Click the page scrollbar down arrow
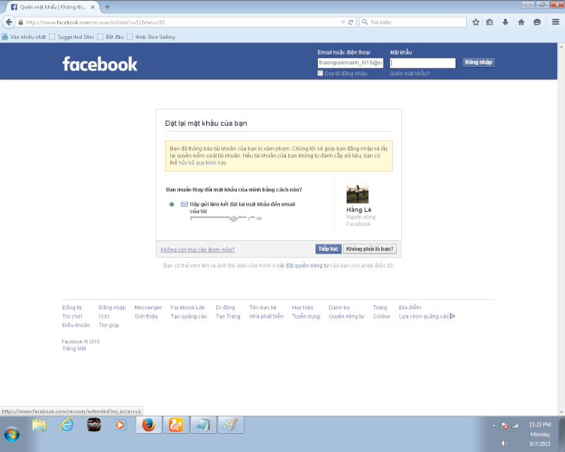Image resolution: width=565 pixels, height=452 pixels. pos(561,412)
